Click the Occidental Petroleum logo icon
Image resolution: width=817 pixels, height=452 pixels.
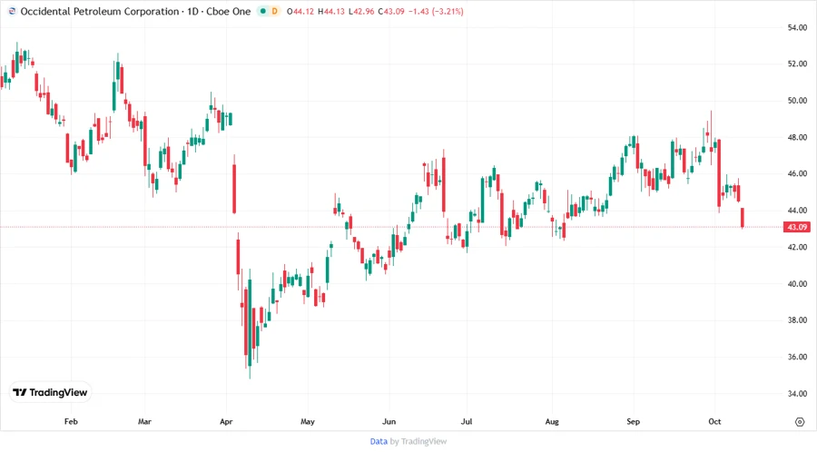(12, 11)
